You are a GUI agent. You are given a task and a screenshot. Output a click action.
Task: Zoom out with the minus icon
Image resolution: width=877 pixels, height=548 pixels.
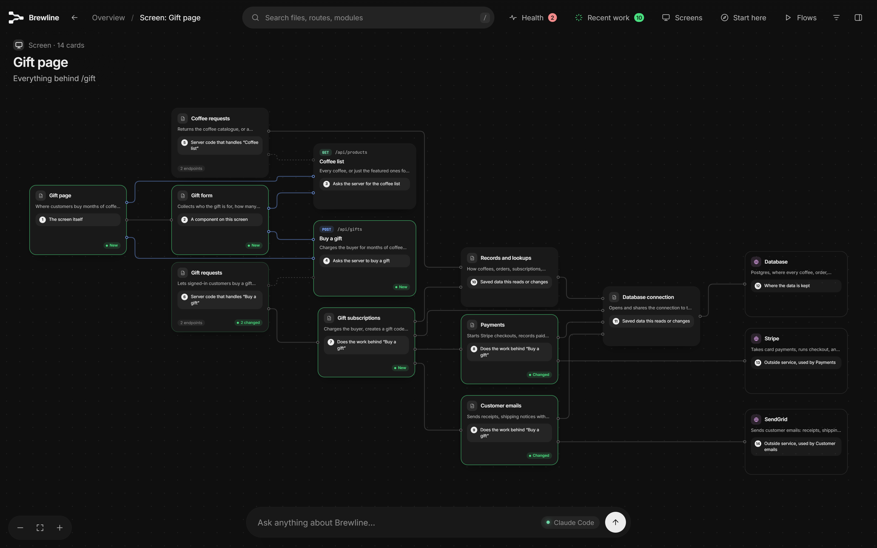click(x=20, y=528)
